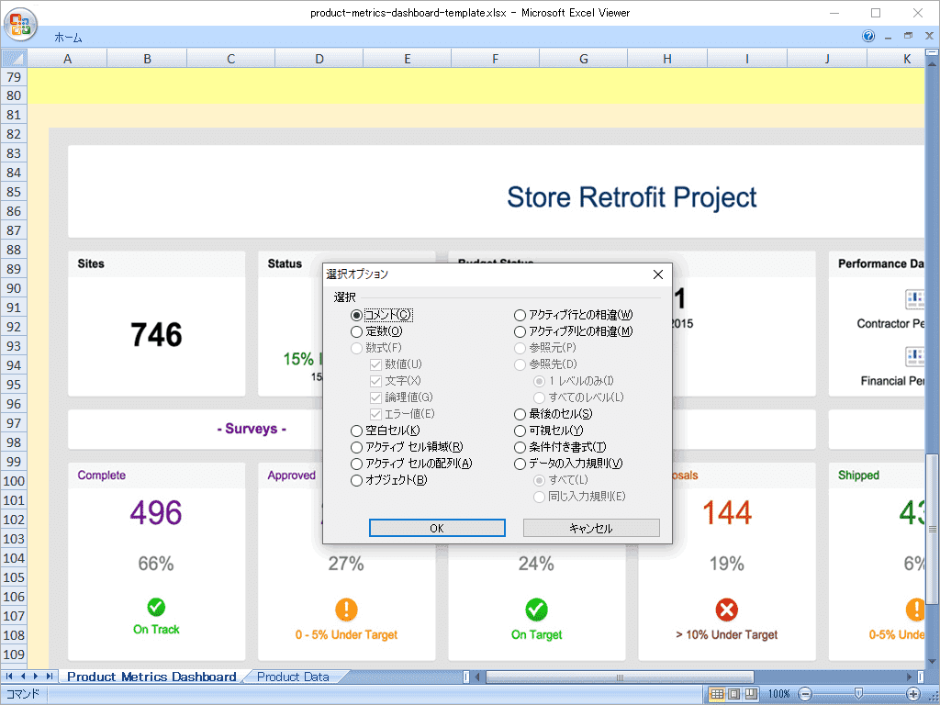The height and width of the screenshot is (705, 940).
Task: Switch to Normal view
Action: click(717, 694)
